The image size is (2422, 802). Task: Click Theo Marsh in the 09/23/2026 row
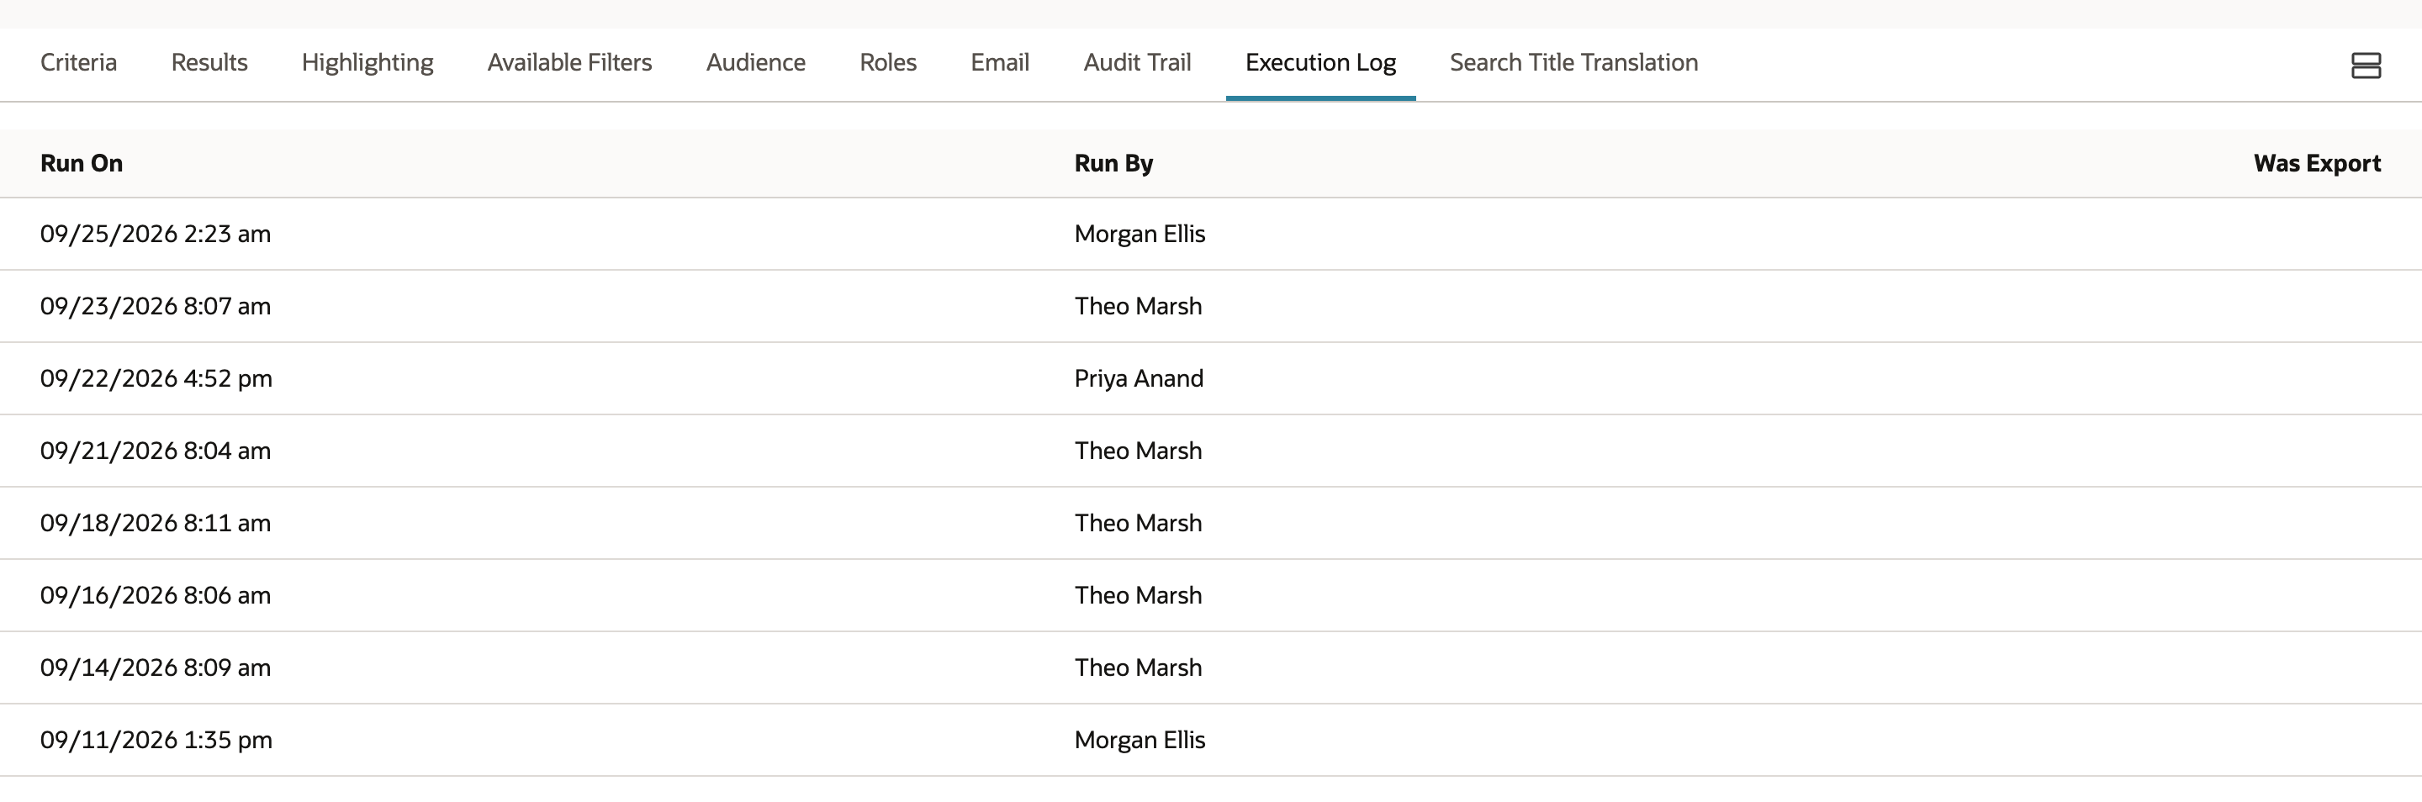pyautogui.click(x=1138, y=307)
